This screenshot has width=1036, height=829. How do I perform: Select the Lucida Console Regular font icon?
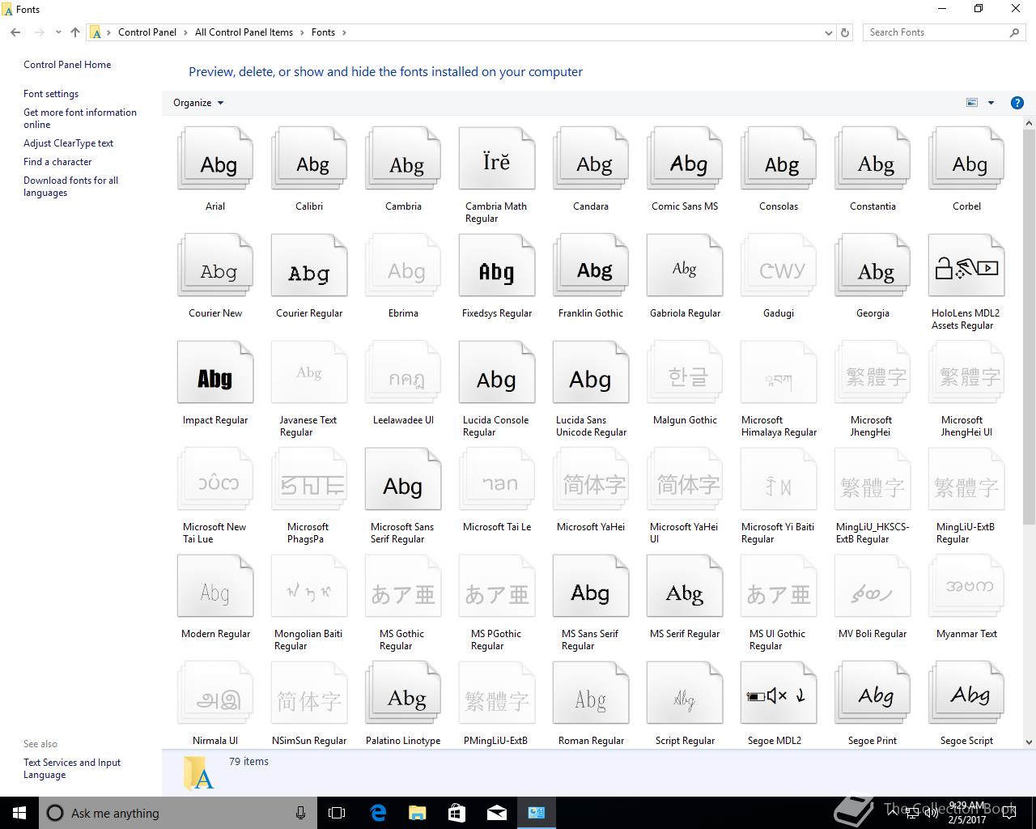click(497, 372)
